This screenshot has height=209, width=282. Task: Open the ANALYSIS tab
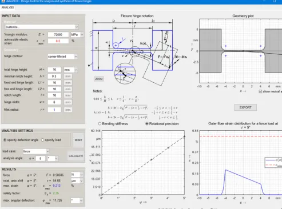[x=7, y=7]
